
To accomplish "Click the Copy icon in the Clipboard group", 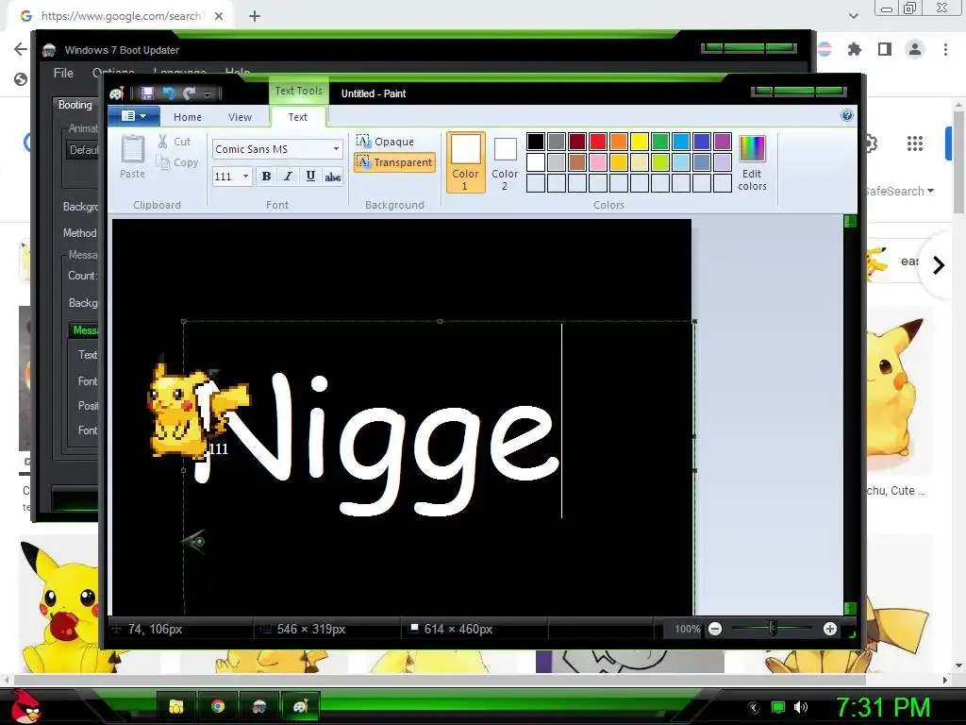I will click(162, 162).
